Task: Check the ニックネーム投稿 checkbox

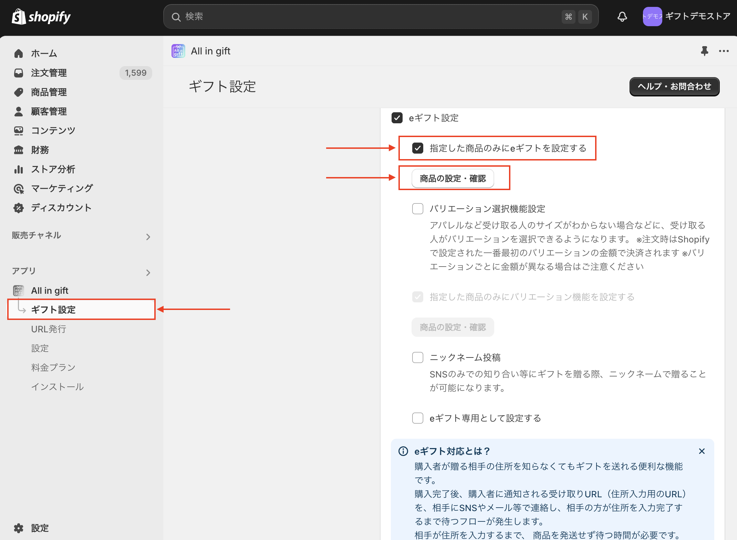Action: click(418, 357)
